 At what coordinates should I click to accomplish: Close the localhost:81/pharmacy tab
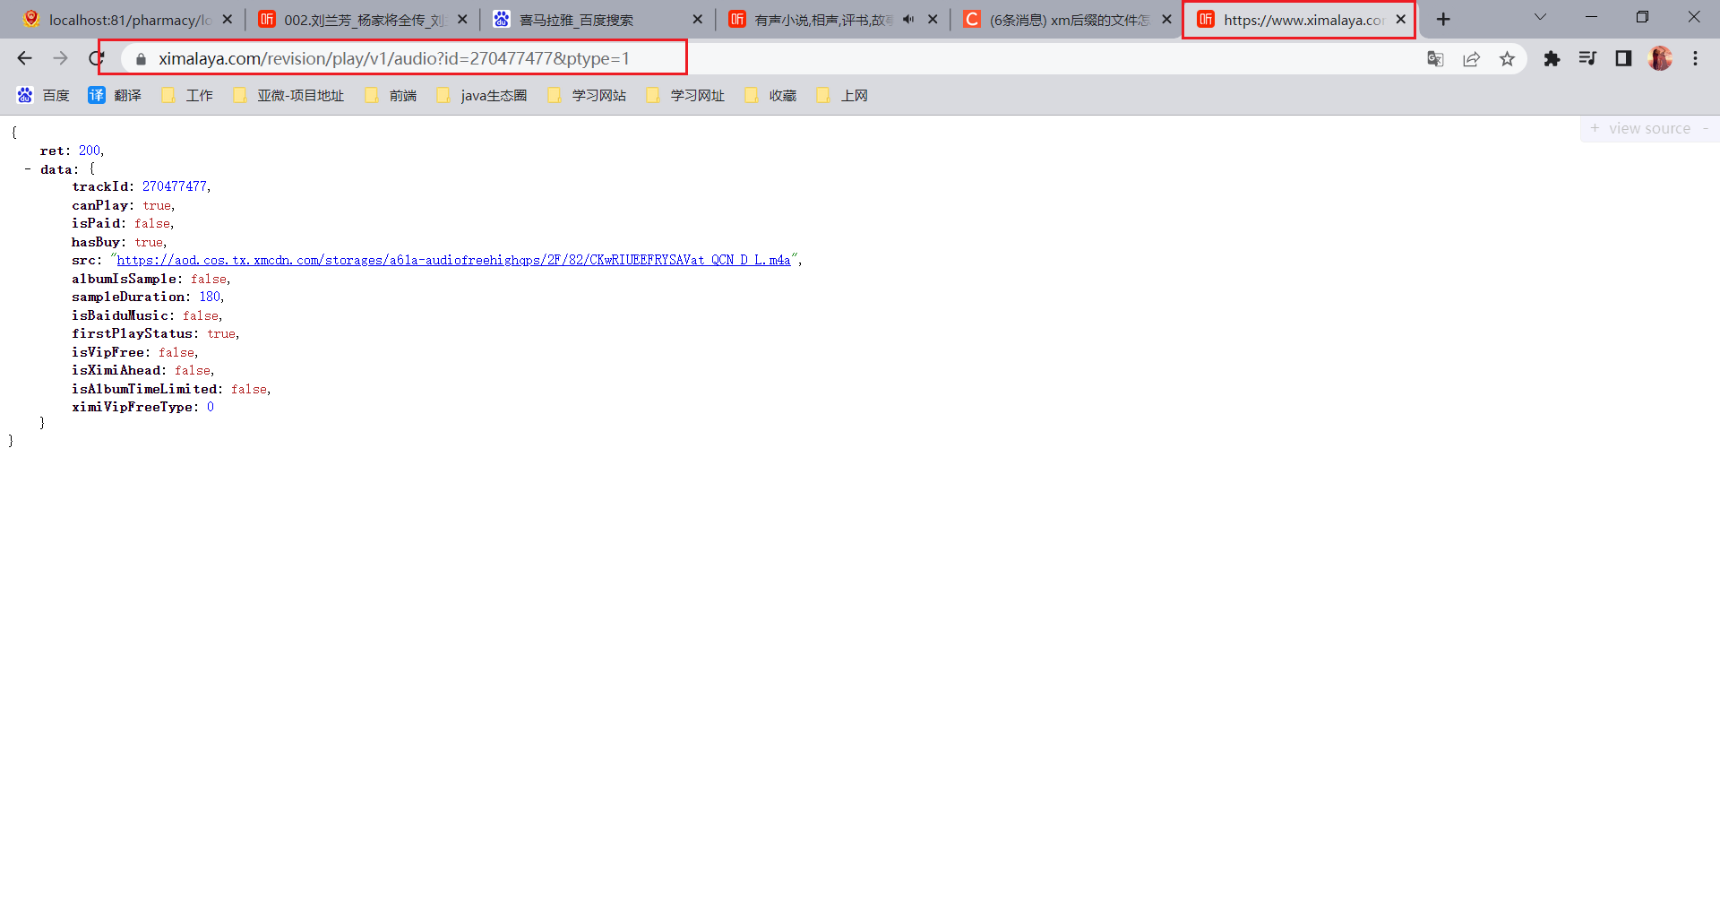pyautogui.click(x=227, y=19)
